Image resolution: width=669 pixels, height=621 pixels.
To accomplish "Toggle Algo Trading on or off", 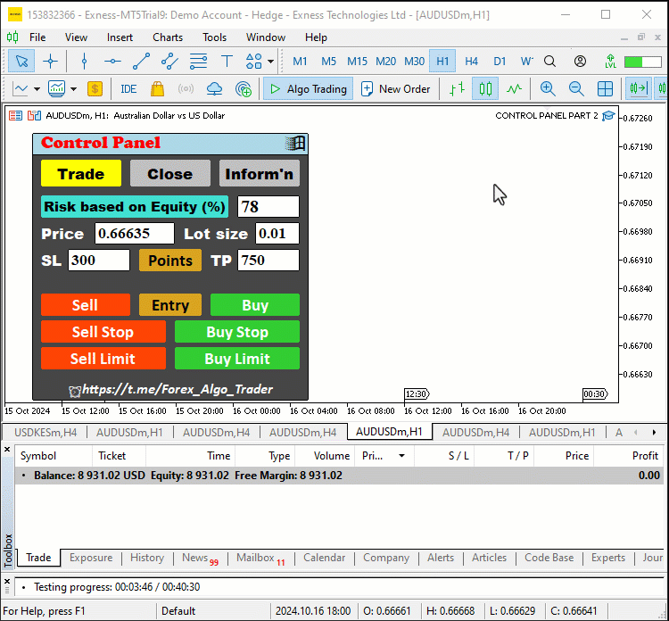I will point(308,89).
